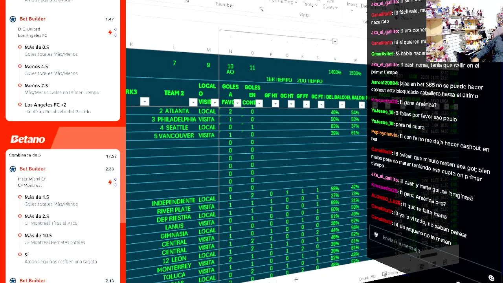This screenshot has height=283, width=503.
Task: Expand the Formatting dropdown in the Styles group
Action: tap(283, 2)
